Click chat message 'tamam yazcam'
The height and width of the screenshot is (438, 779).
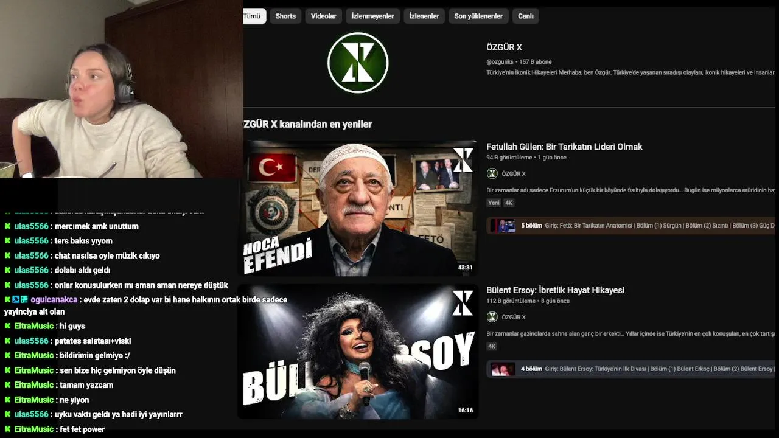point(86,385)
